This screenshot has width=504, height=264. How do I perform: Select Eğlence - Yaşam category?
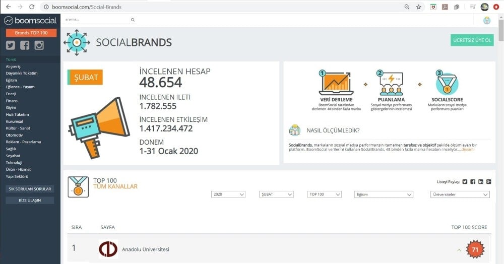click(x=20, y=87)
